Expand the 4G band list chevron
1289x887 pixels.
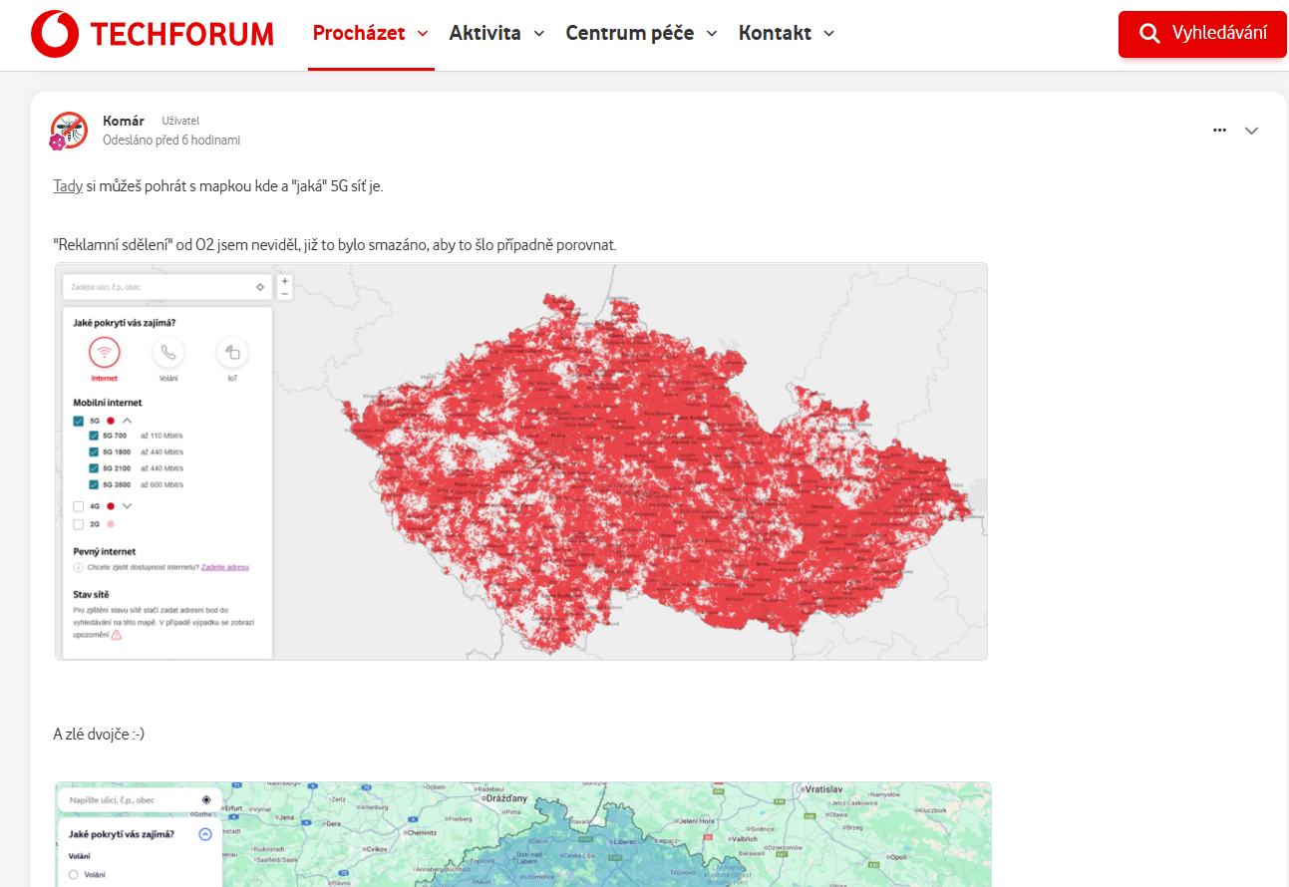pos(127,506)
